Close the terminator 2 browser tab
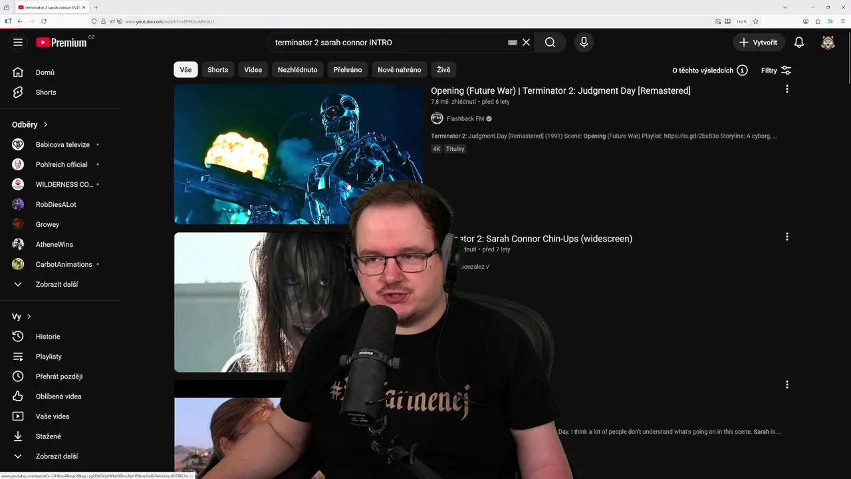Image resolution: width=851 pixels, height=479 pixels. 83,7
